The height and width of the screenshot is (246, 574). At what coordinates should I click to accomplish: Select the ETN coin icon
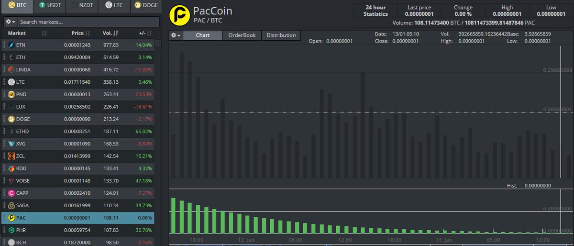click(x=11, y=45)
